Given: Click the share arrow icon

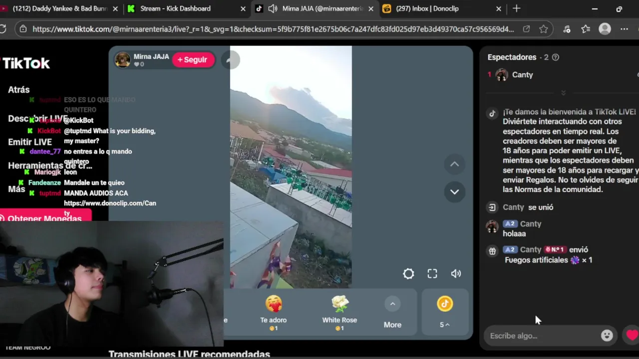Looking at the screenshot, I should pyautogui.click(x=230, y=60).
